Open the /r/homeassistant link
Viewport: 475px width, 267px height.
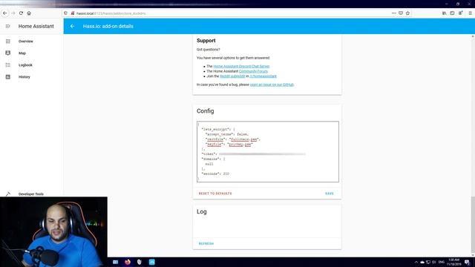click(263, 76)
